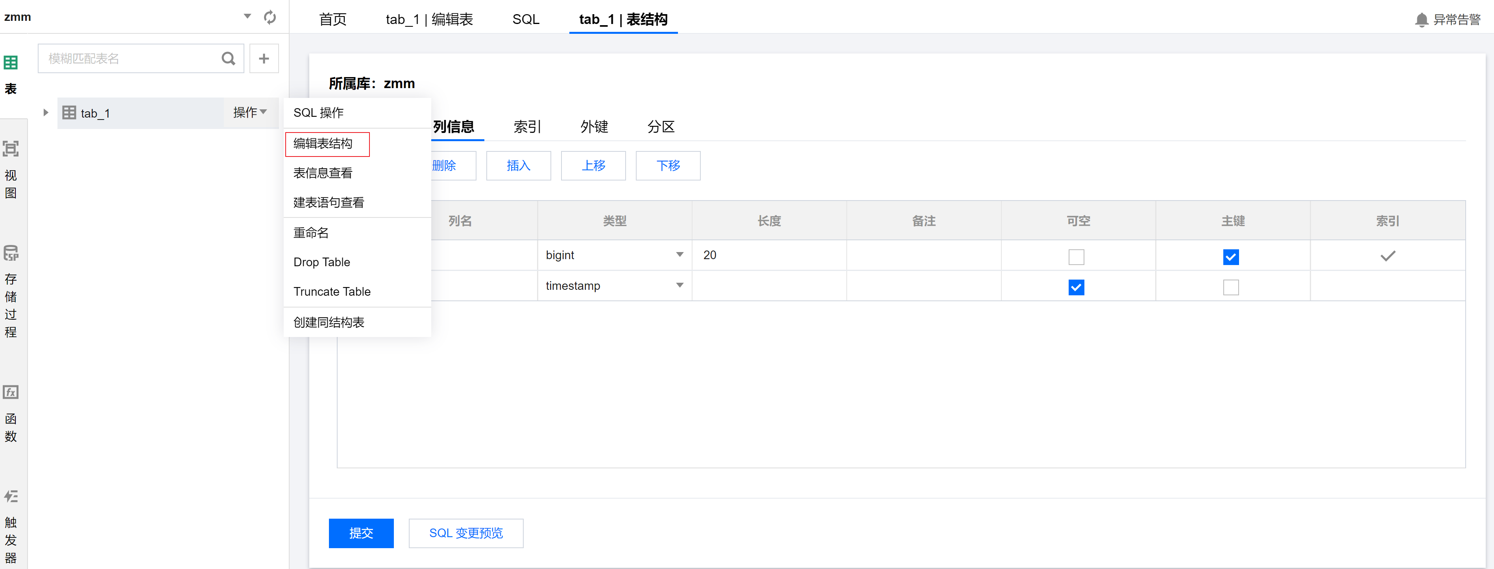Click the refresh database icon
The height and width of the screenshot is (569, 1494).
coord(270,17)
